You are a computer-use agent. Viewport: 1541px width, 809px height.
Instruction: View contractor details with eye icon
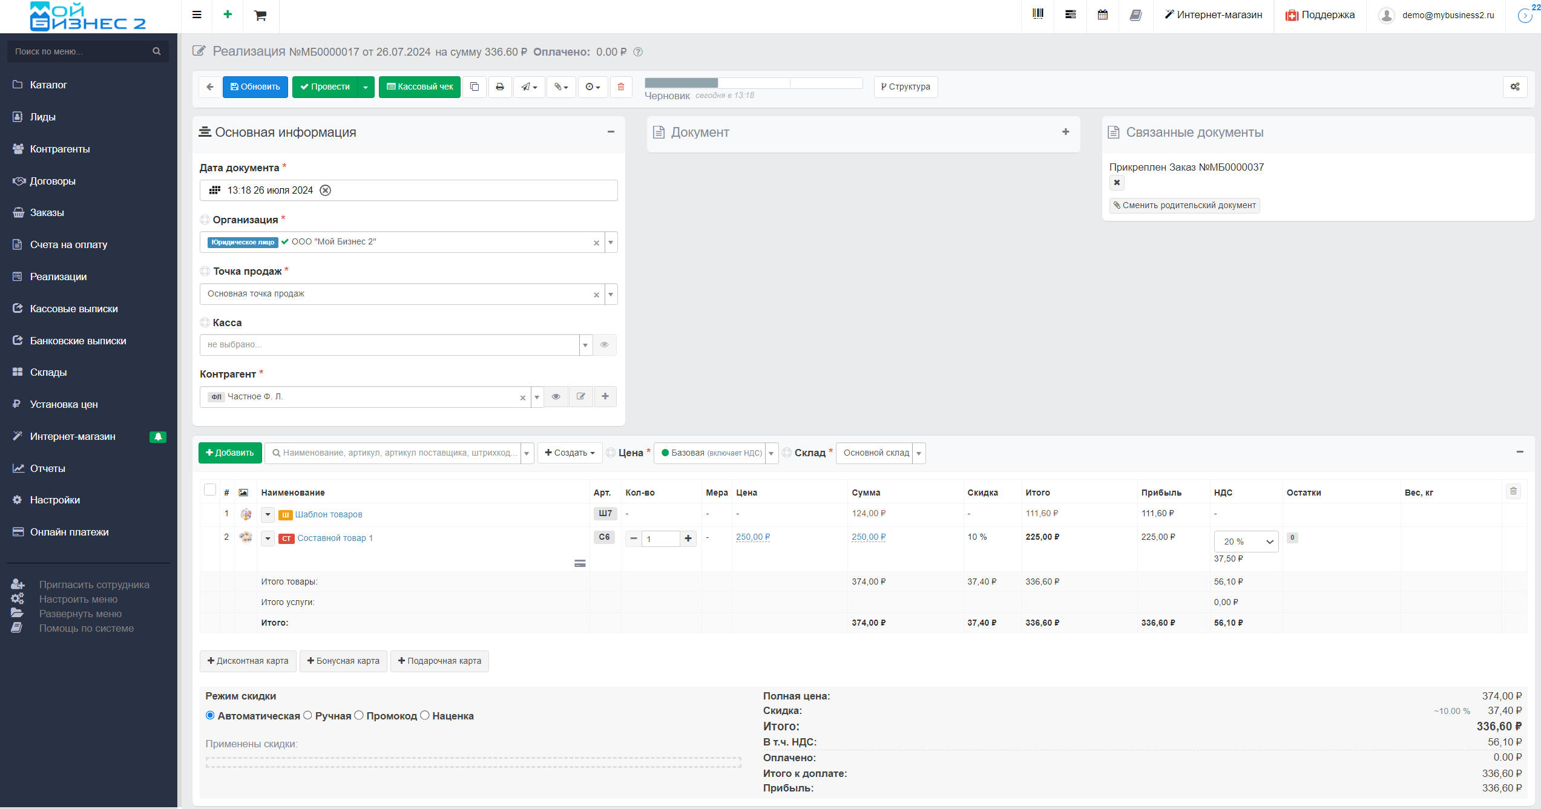pyautogui.click(x=556, y=397)
